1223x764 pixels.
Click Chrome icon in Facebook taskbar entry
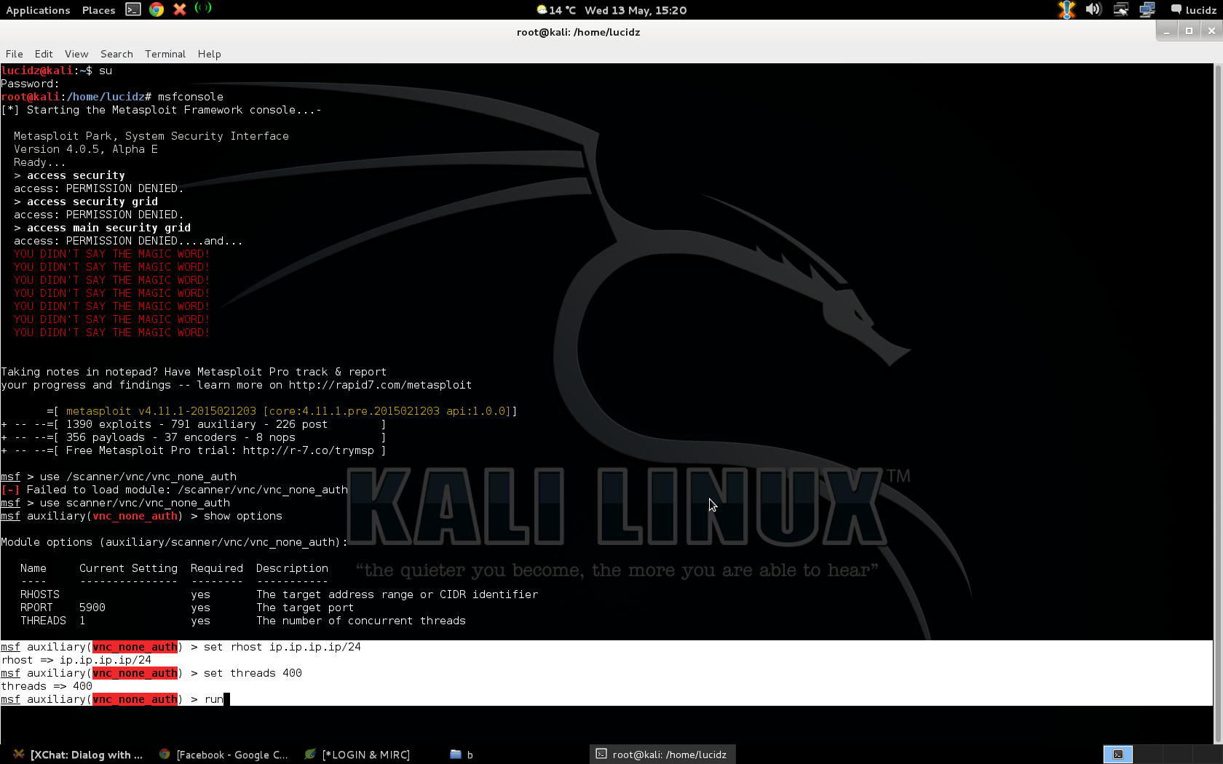tap(165, 755)
